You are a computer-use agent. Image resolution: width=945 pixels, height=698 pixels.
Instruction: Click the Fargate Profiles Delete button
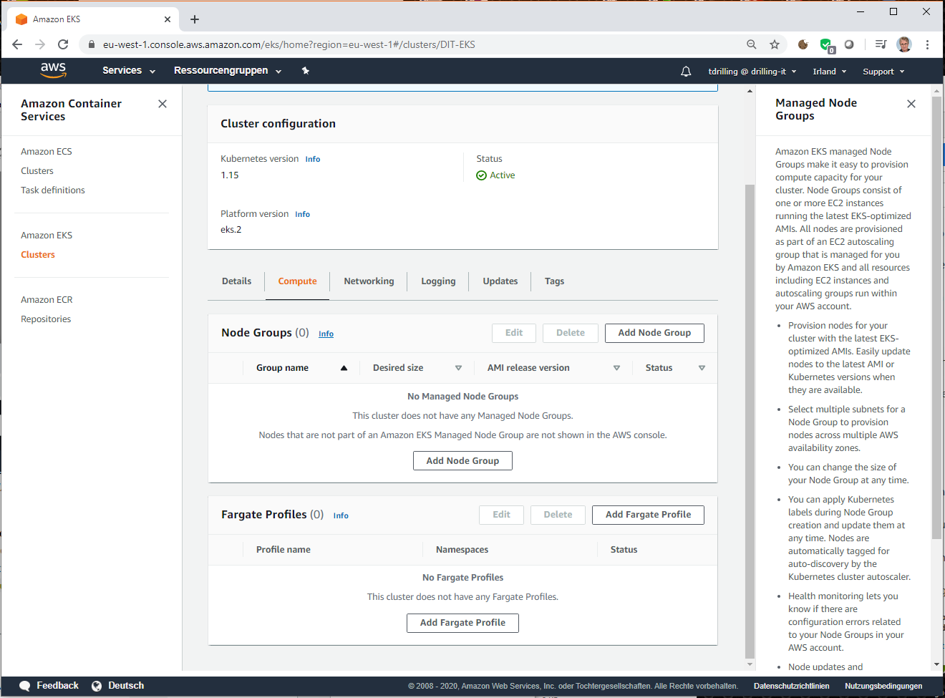click(x=558, y=515)
